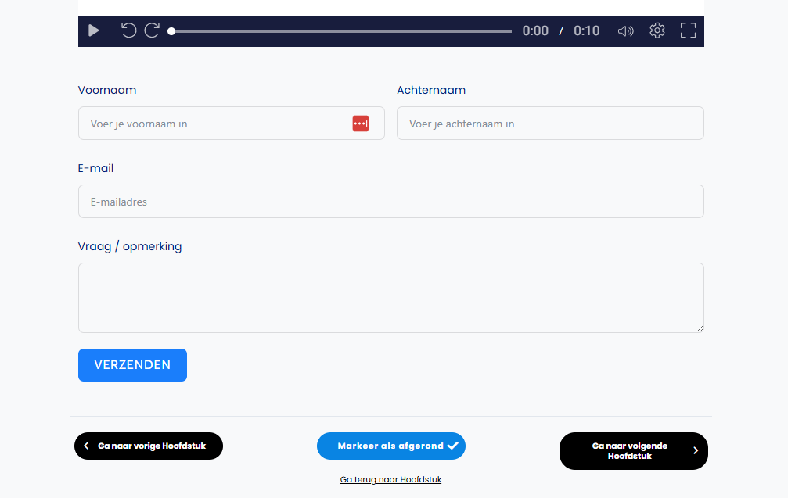Go to previous chapter via vorige Hoofdstuk

tap(149, 446)
